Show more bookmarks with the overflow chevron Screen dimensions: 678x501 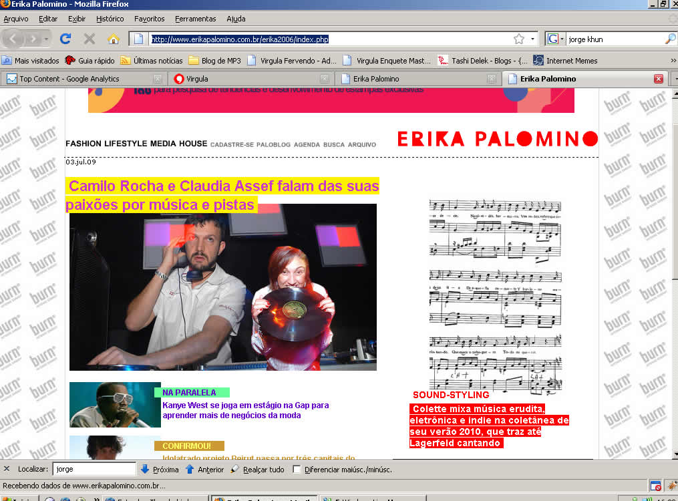pos(673,61)
